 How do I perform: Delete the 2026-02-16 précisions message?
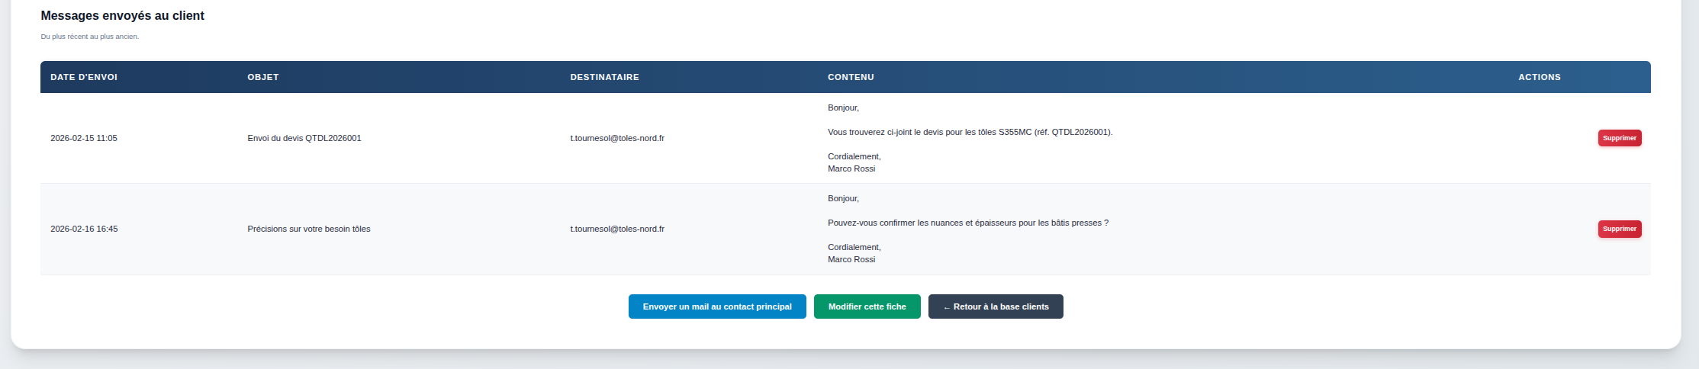click(1620, 229)
